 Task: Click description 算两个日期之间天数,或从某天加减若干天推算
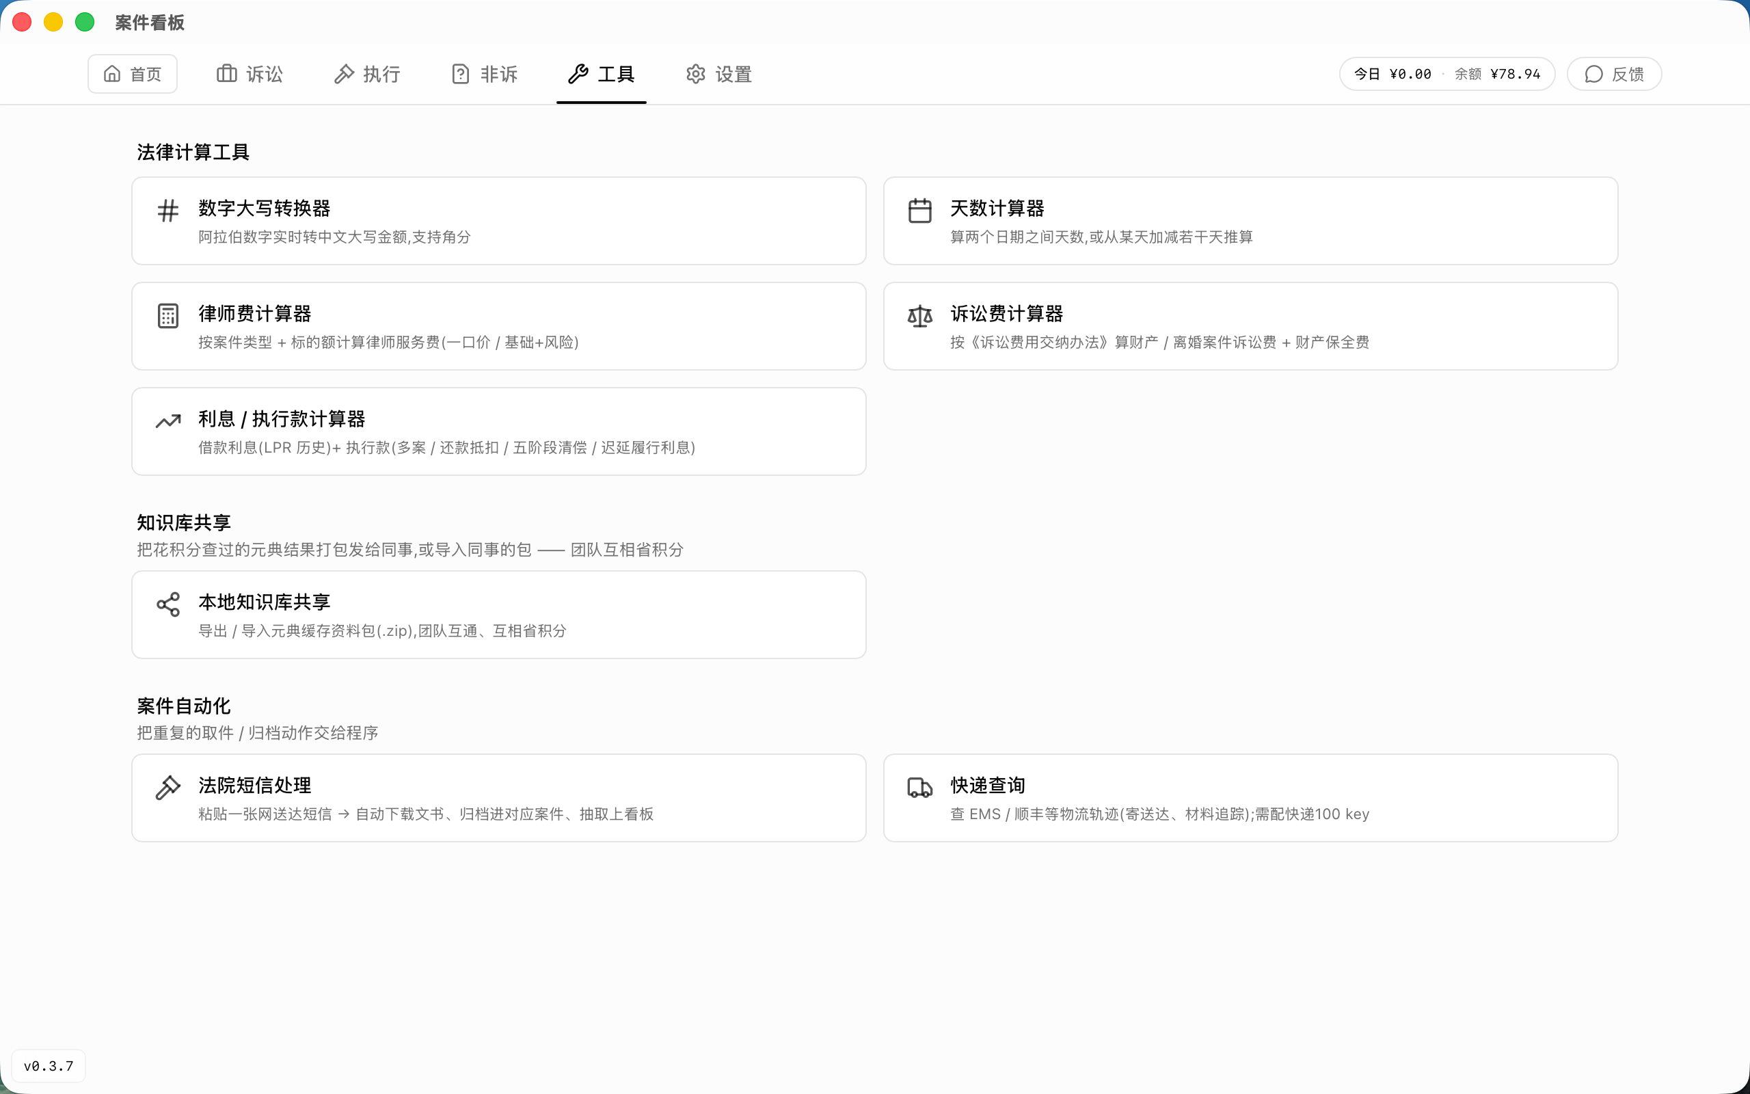[1101, 237]
